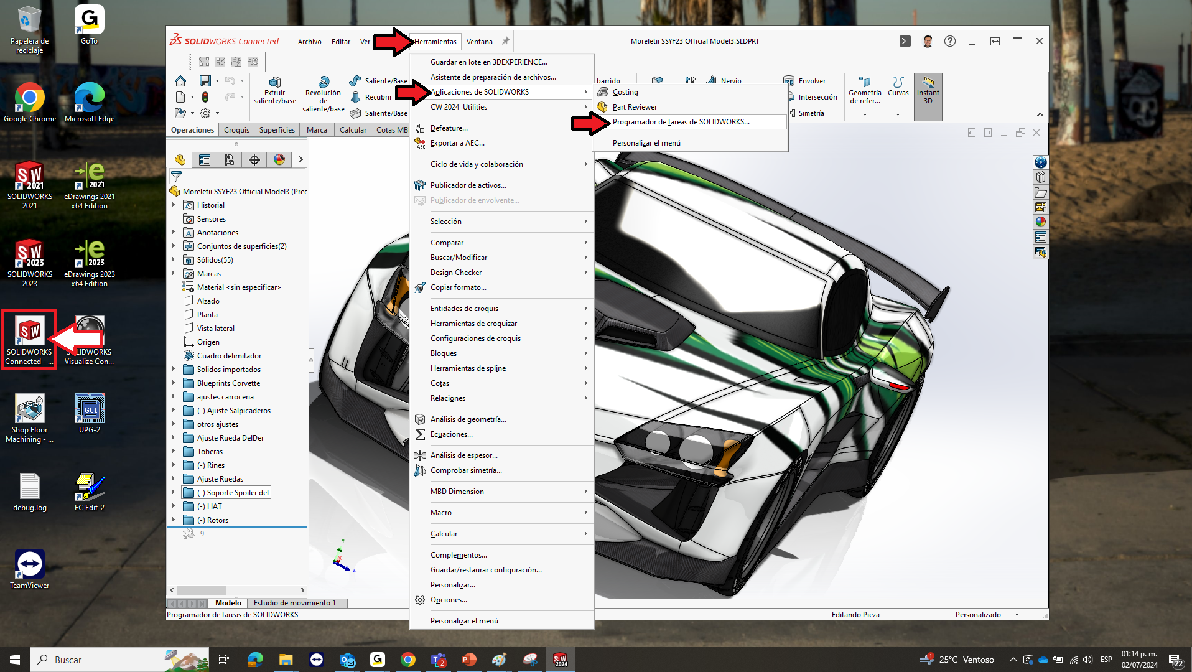Screen dimensions: 1192x672
Task: Open Aplicaciones de SOLIDWORKS submenu
Action: [x=501, y=92]
